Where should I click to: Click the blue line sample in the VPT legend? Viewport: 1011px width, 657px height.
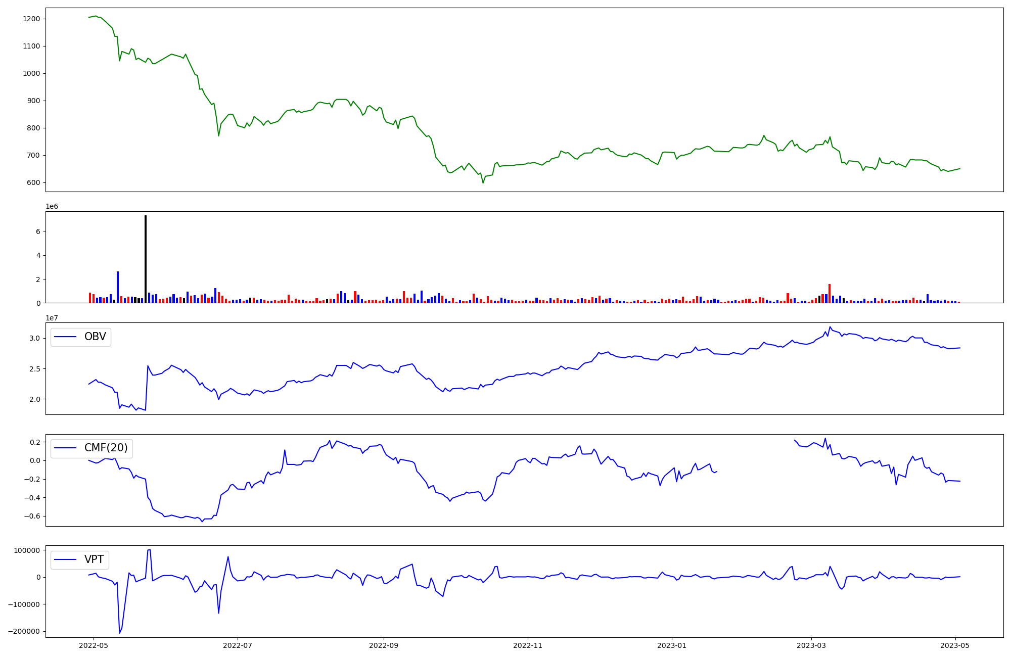[65, 559]
